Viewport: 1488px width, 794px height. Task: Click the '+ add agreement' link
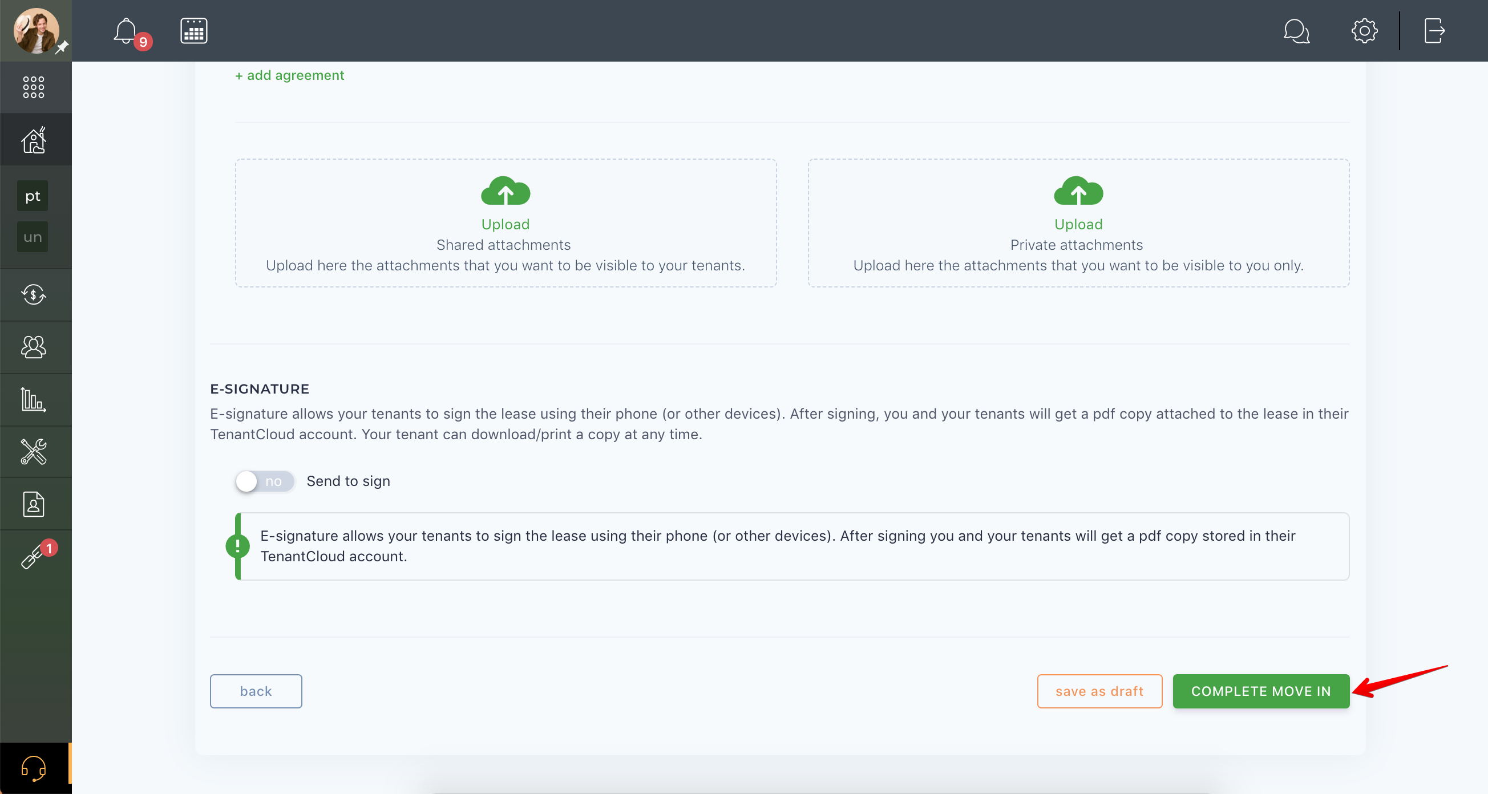289,75
